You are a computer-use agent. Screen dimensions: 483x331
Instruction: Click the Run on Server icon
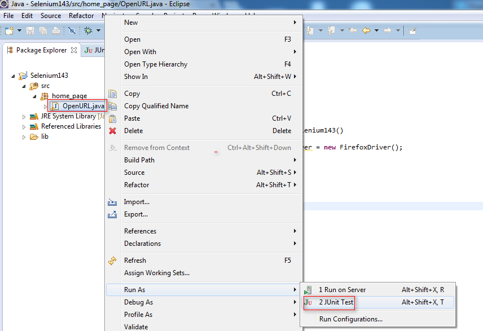coord(308,290)
